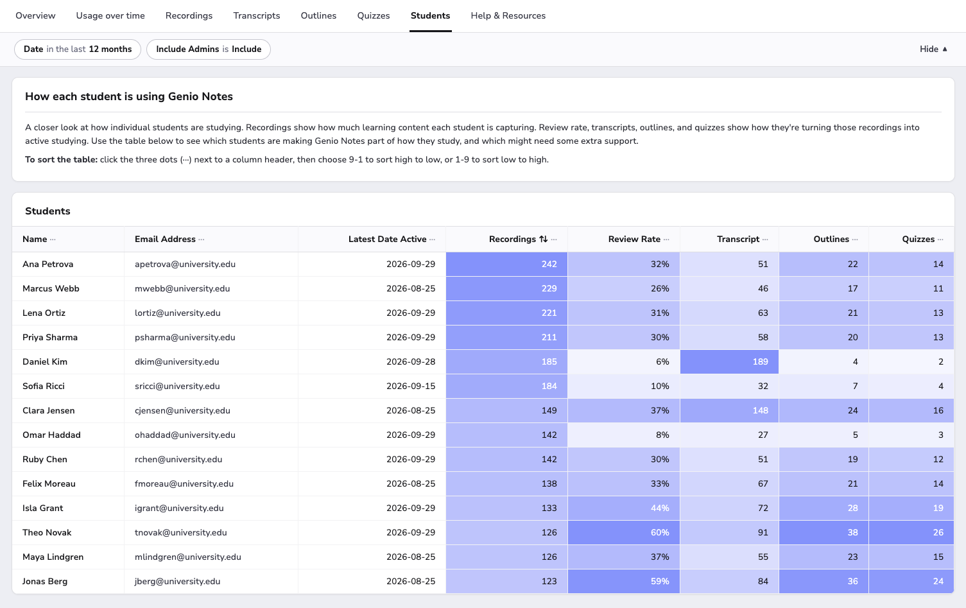Click Priya Sharma's recordings value 211
This screenshot has width=966, height=608.
point(549,337)
